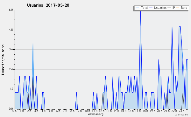Click the y-axis value 2.4
Screen dimensions: 191x117
coord(11,69)
